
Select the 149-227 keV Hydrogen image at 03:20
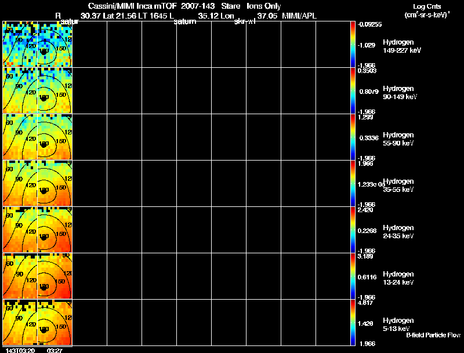click(20, 44)
